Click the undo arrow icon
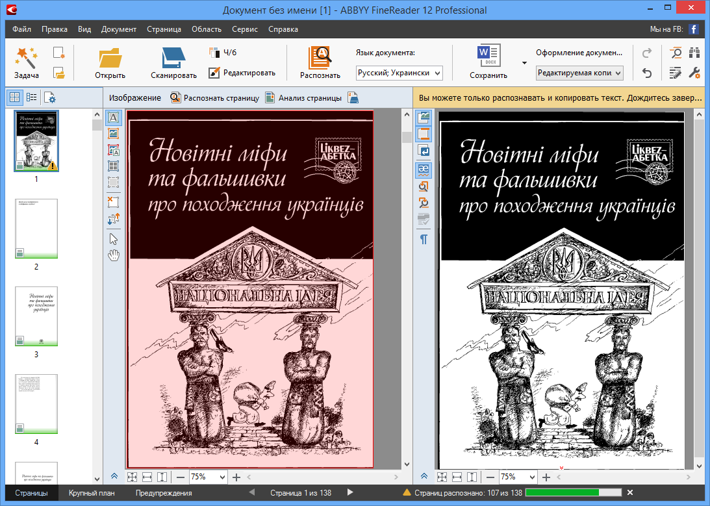The image size is (710, 506). click(647, 73)
